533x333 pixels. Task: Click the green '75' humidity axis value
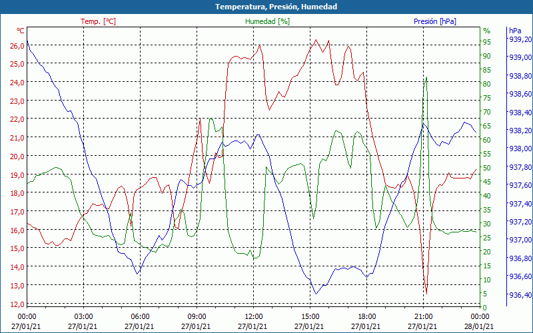487,98
